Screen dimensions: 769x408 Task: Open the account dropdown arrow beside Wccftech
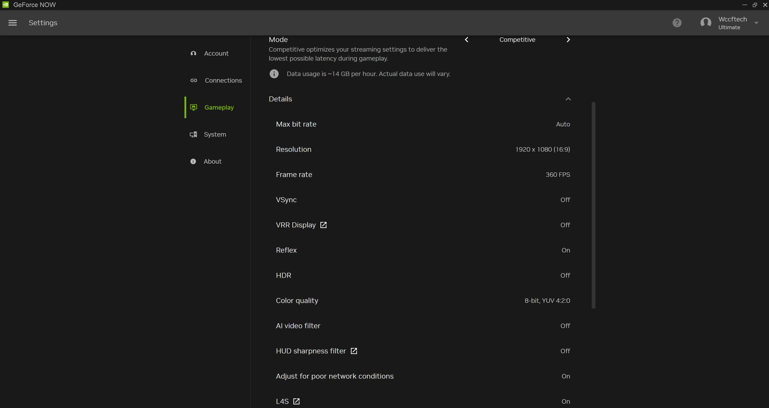click(756, 23)
